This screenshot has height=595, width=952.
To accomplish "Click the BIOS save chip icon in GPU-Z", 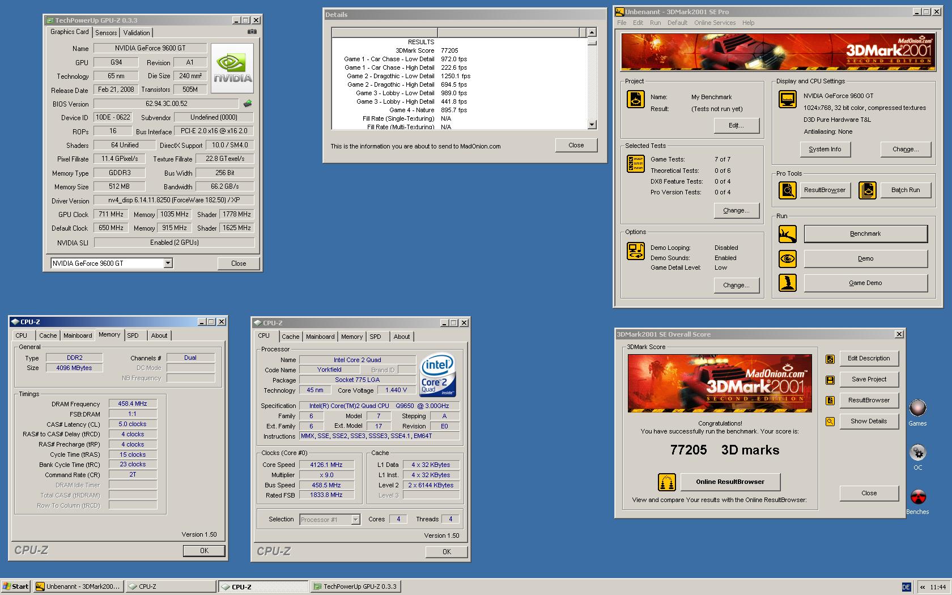I will tap(248, 103).
